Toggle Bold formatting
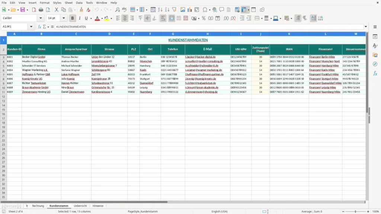 pyautogui.click(x=73, y=18)
